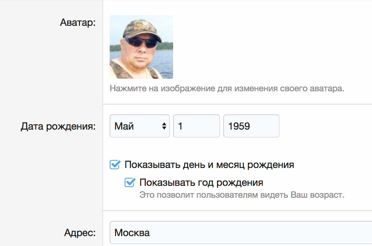Click the avatar photo to change it
This screenshot has width=372, height=246.
(141, 47)
